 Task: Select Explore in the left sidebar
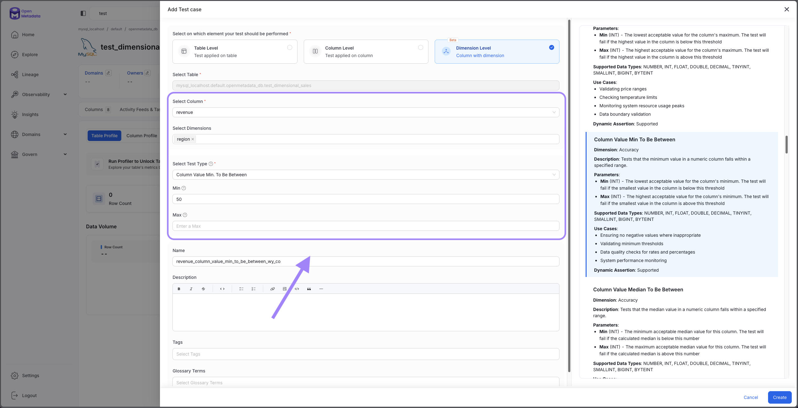coord(30,54)
